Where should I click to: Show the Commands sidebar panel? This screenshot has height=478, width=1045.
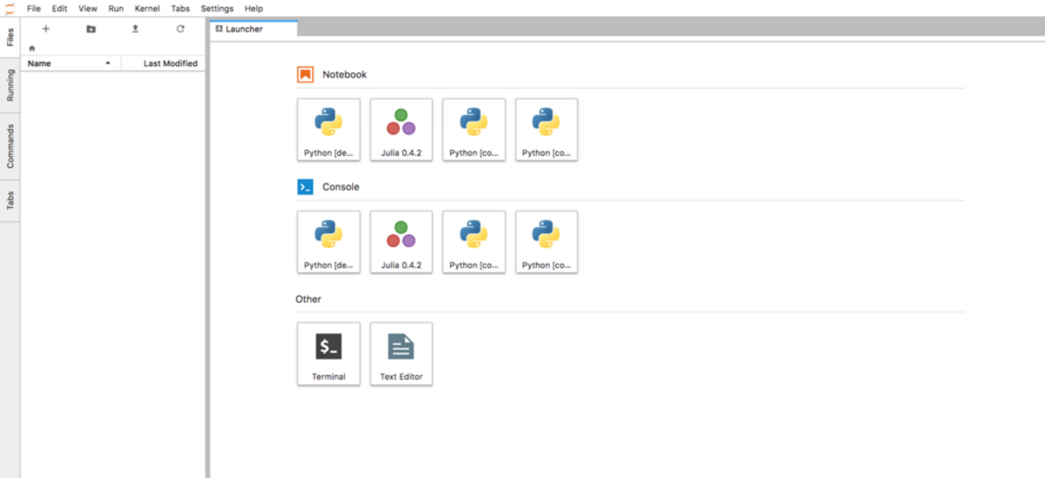[x=10, y=145]
